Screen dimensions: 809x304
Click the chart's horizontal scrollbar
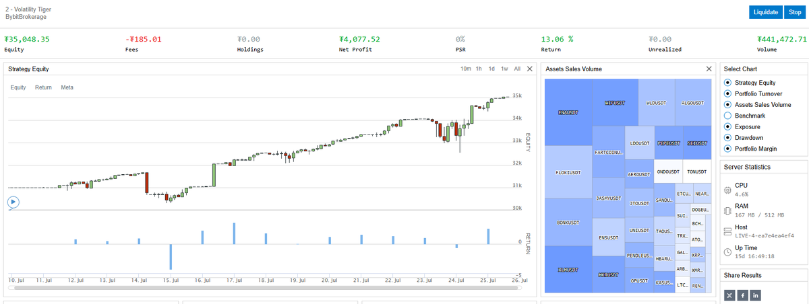tap(264, 288)
